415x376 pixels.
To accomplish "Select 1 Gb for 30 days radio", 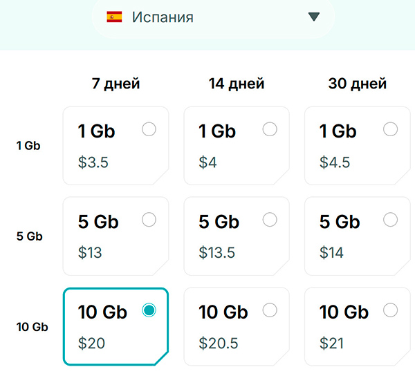I will pos(390,129).
